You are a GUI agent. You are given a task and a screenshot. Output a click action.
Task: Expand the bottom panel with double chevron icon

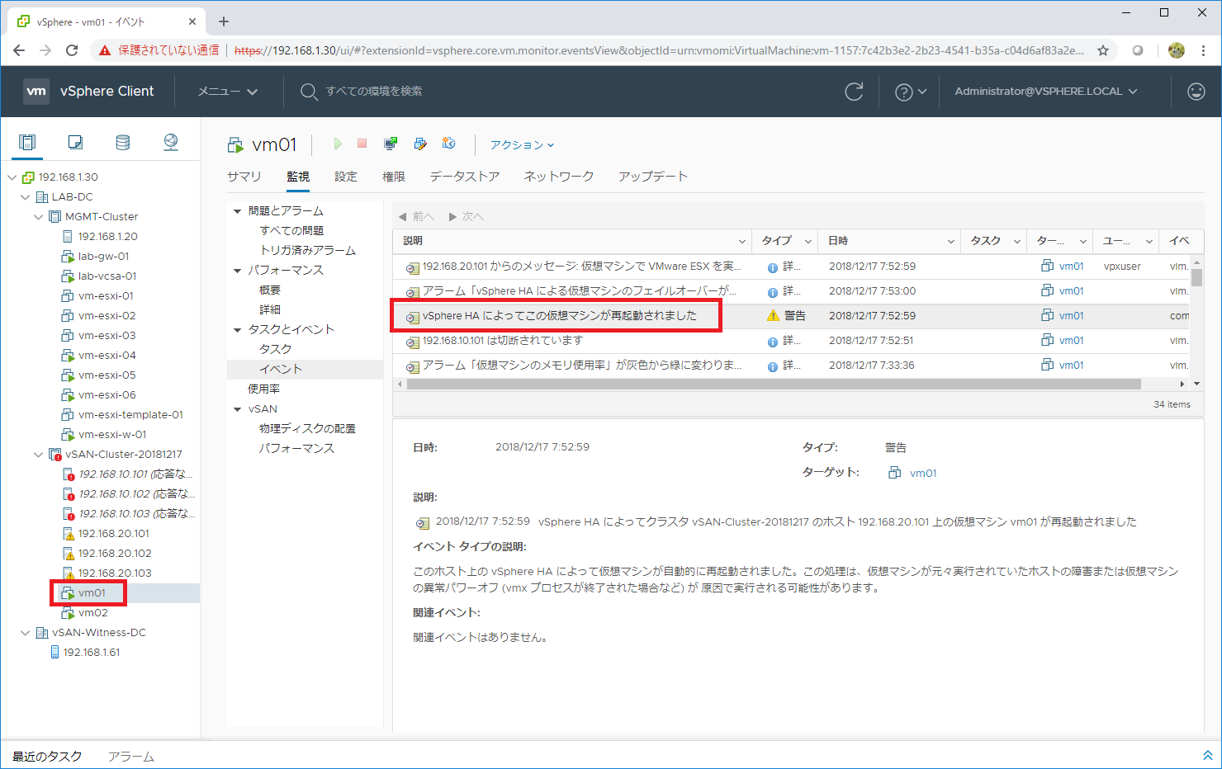point(1207,756)
